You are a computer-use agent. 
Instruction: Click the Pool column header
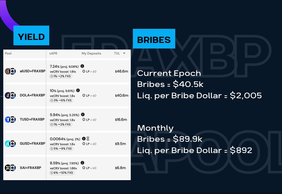coord(8,54)
